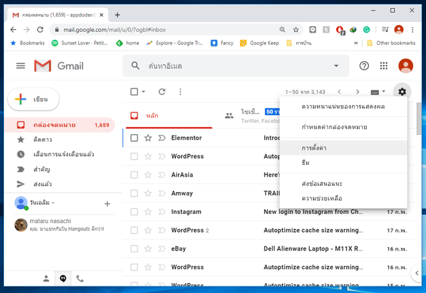Choose กำหนดค่ากล่องจดหมาย from settings menu

pyautogui.click(x=343, y=127)
